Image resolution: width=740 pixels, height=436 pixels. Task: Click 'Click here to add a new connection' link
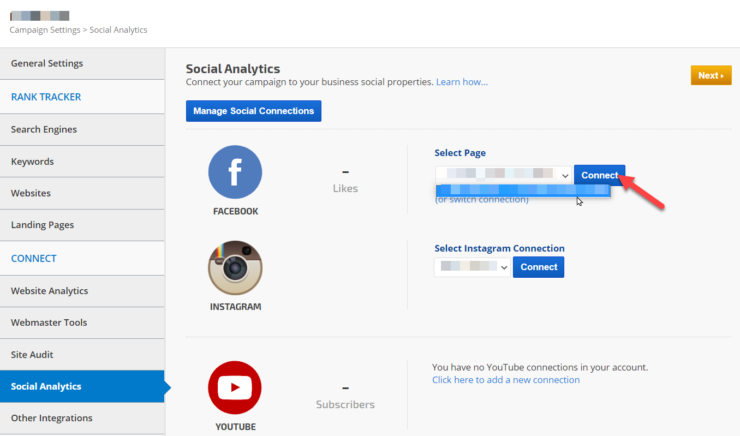click(x=505, y=380)
